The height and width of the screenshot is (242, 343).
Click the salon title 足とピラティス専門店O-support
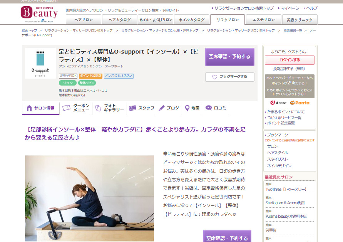(129, 55)
